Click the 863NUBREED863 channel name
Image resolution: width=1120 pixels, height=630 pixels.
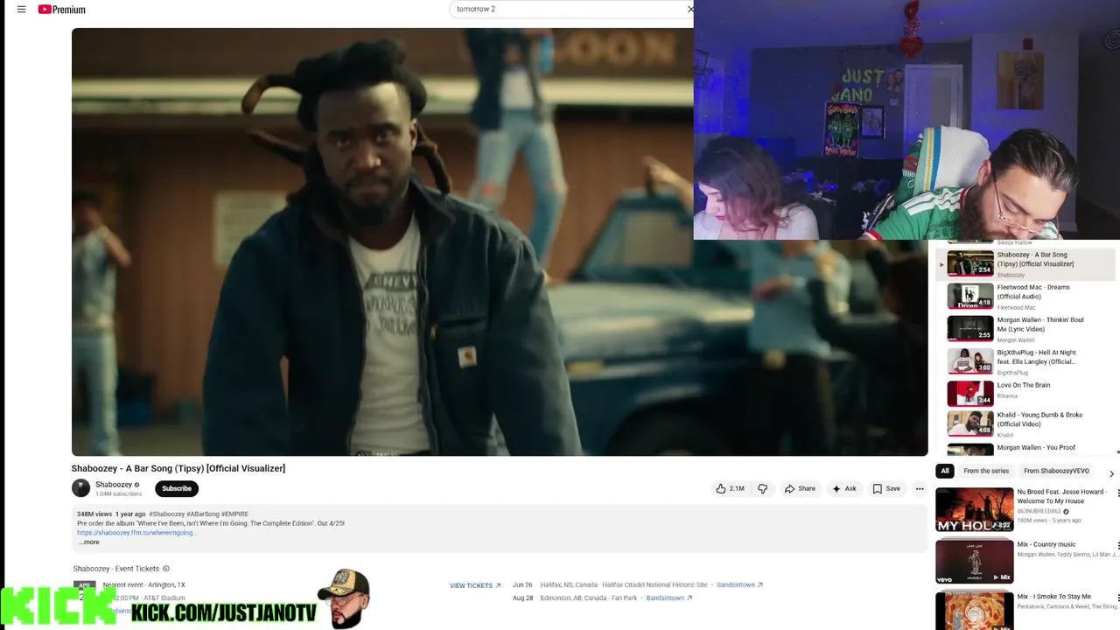click(1039, 511)
